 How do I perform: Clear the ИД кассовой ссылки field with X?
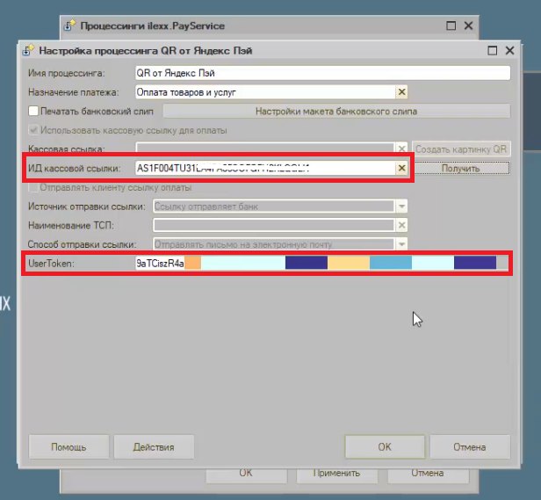coord(401,168)
